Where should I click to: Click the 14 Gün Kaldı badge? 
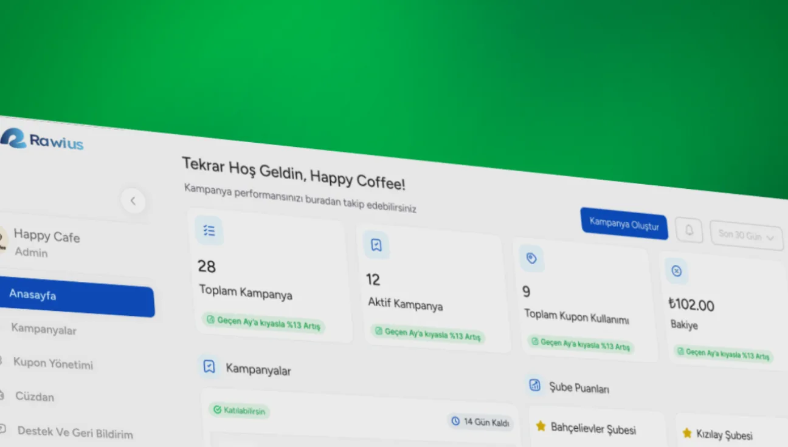(x=481, y=421)
